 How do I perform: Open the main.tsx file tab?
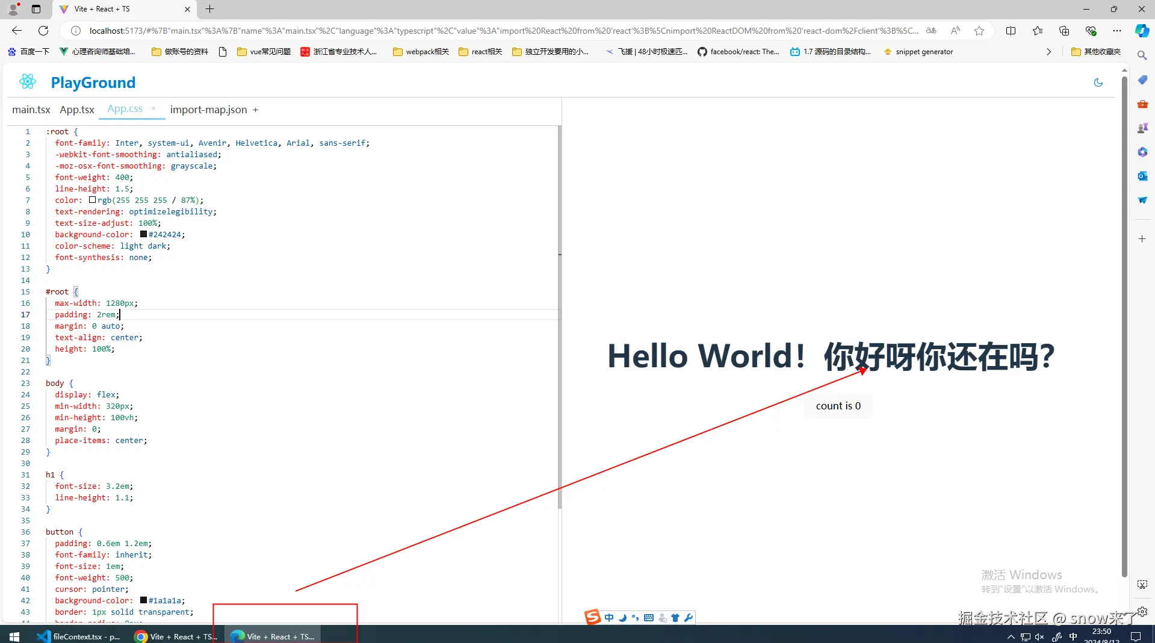pos(31,110)
